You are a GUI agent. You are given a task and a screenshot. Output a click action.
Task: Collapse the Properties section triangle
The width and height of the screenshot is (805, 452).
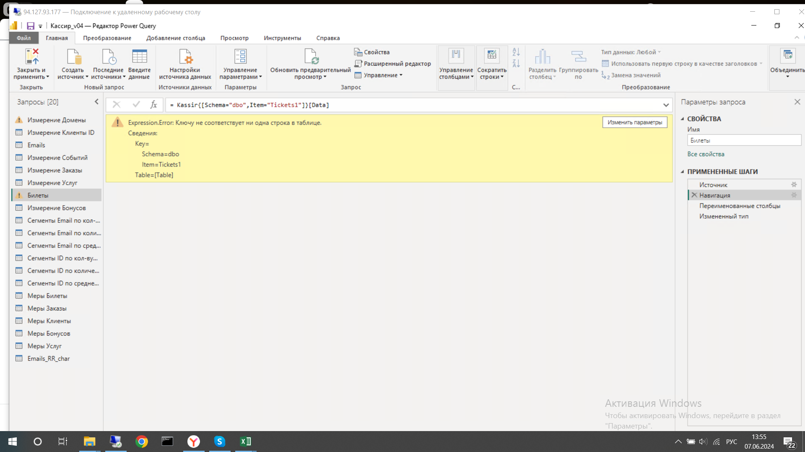[x=682, y=119]
